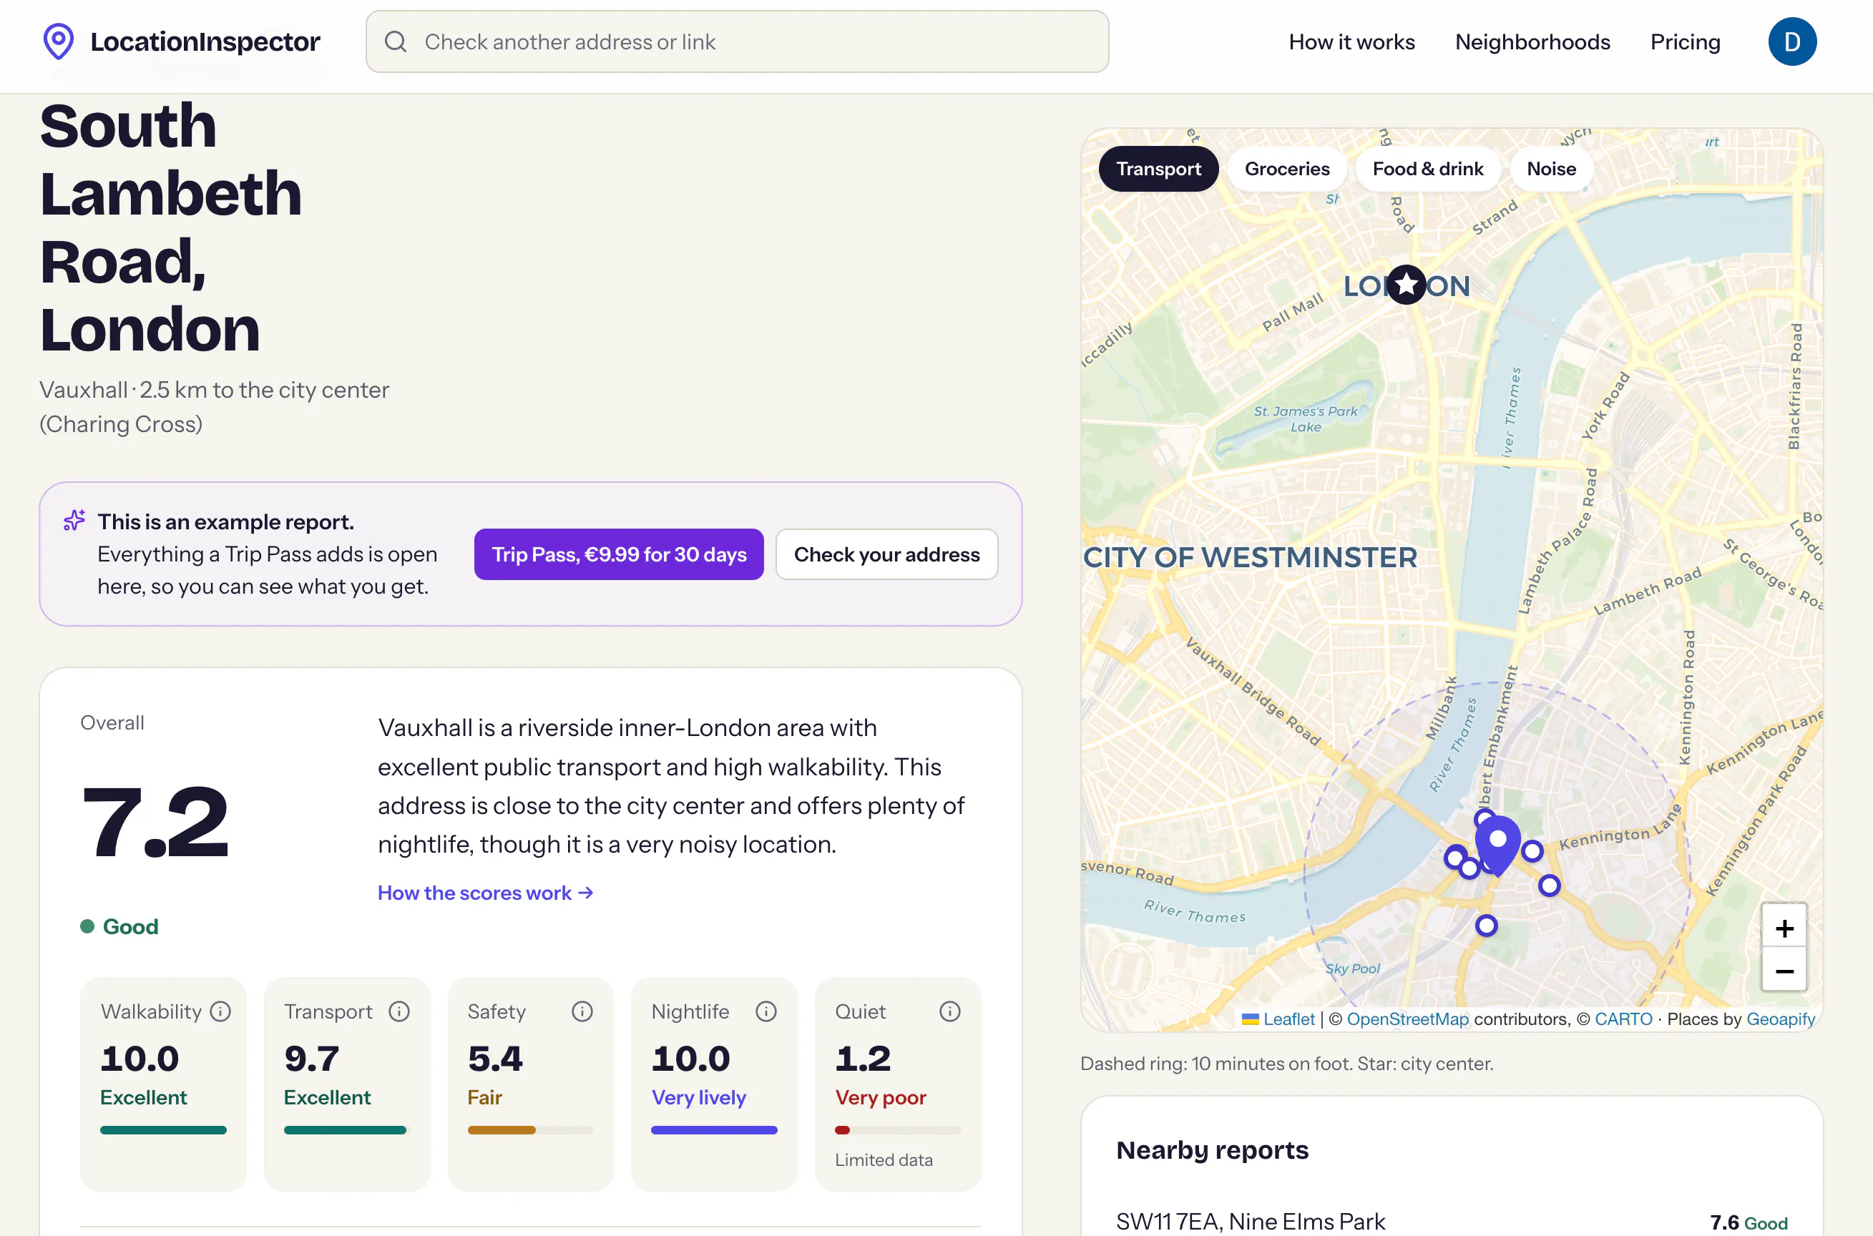Show info for the Nightlife score

point(766,1011)
